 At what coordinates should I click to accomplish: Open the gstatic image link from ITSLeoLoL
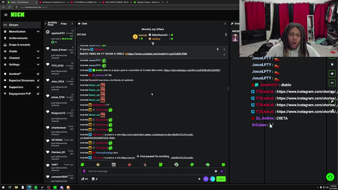pyautogui.click(x=137, y=136)
